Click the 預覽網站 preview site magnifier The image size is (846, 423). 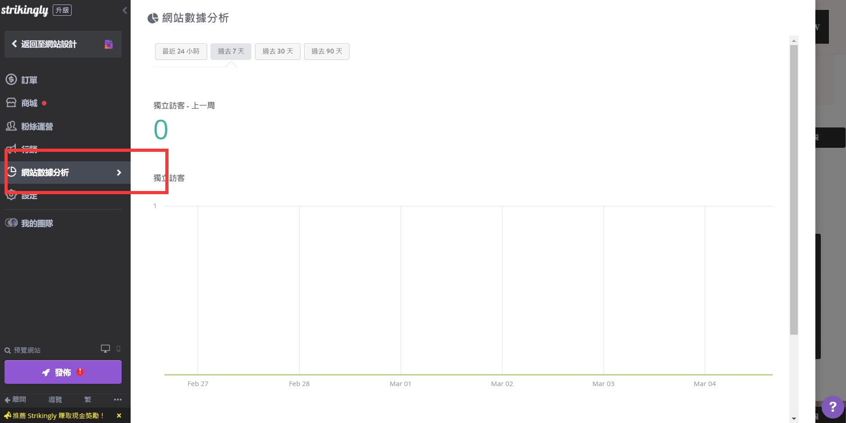coord(8,350)
